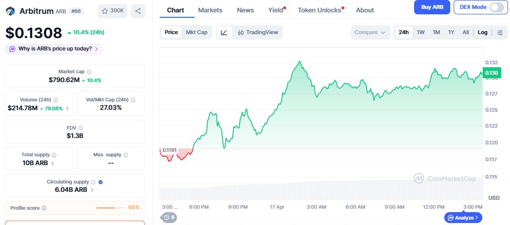510x225 pixels.
Task: Click the Profile score progress bar
Action: click(x=110, y=208)
